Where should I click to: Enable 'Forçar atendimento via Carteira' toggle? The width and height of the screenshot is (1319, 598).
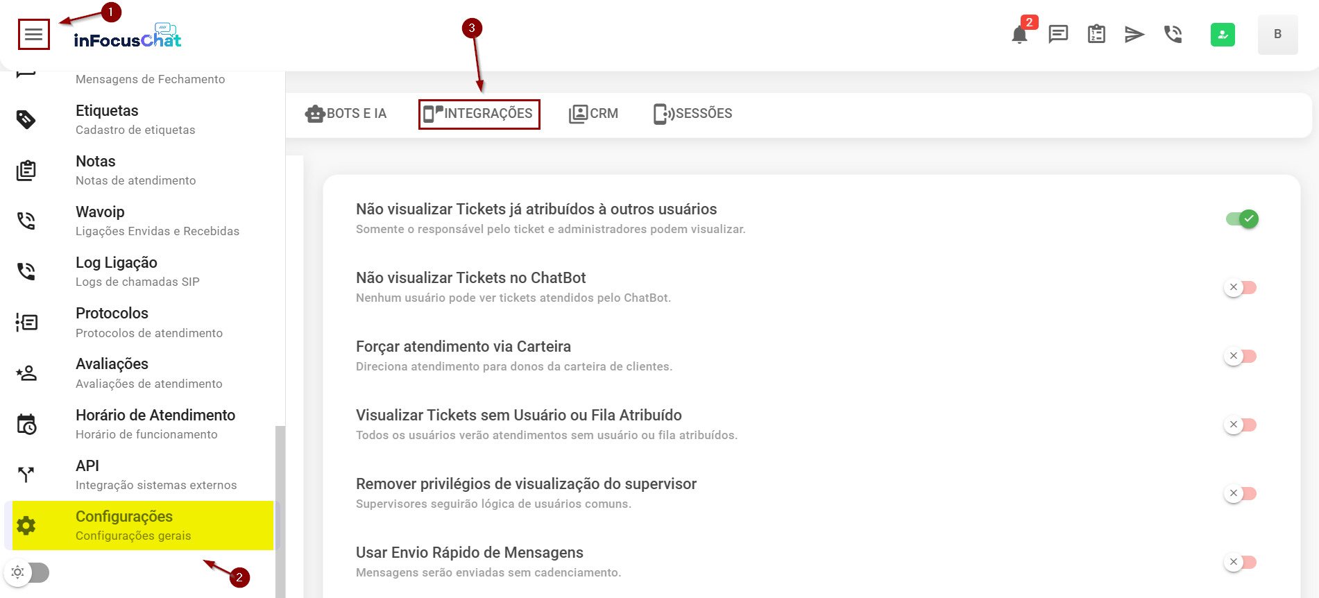[1241, 356]
